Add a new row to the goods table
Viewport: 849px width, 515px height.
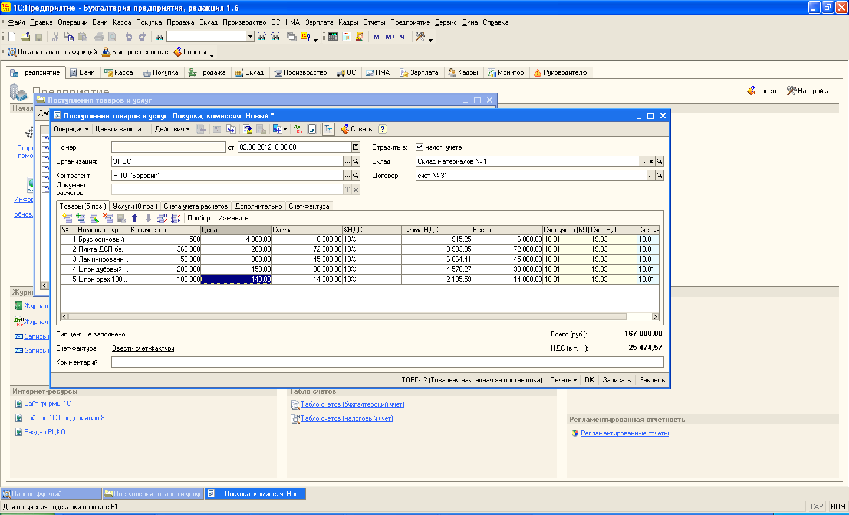(x=67, y=218)
